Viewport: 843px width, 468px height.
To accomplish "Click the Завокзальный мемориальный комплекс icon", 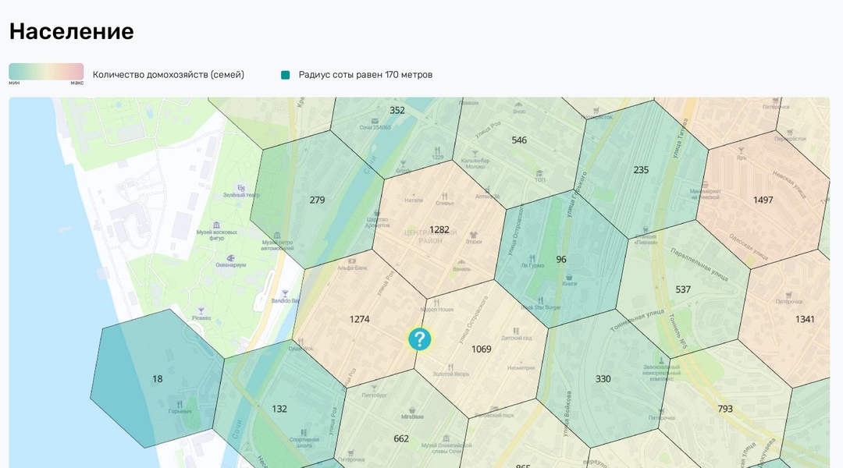I will (x=662, y=360).
